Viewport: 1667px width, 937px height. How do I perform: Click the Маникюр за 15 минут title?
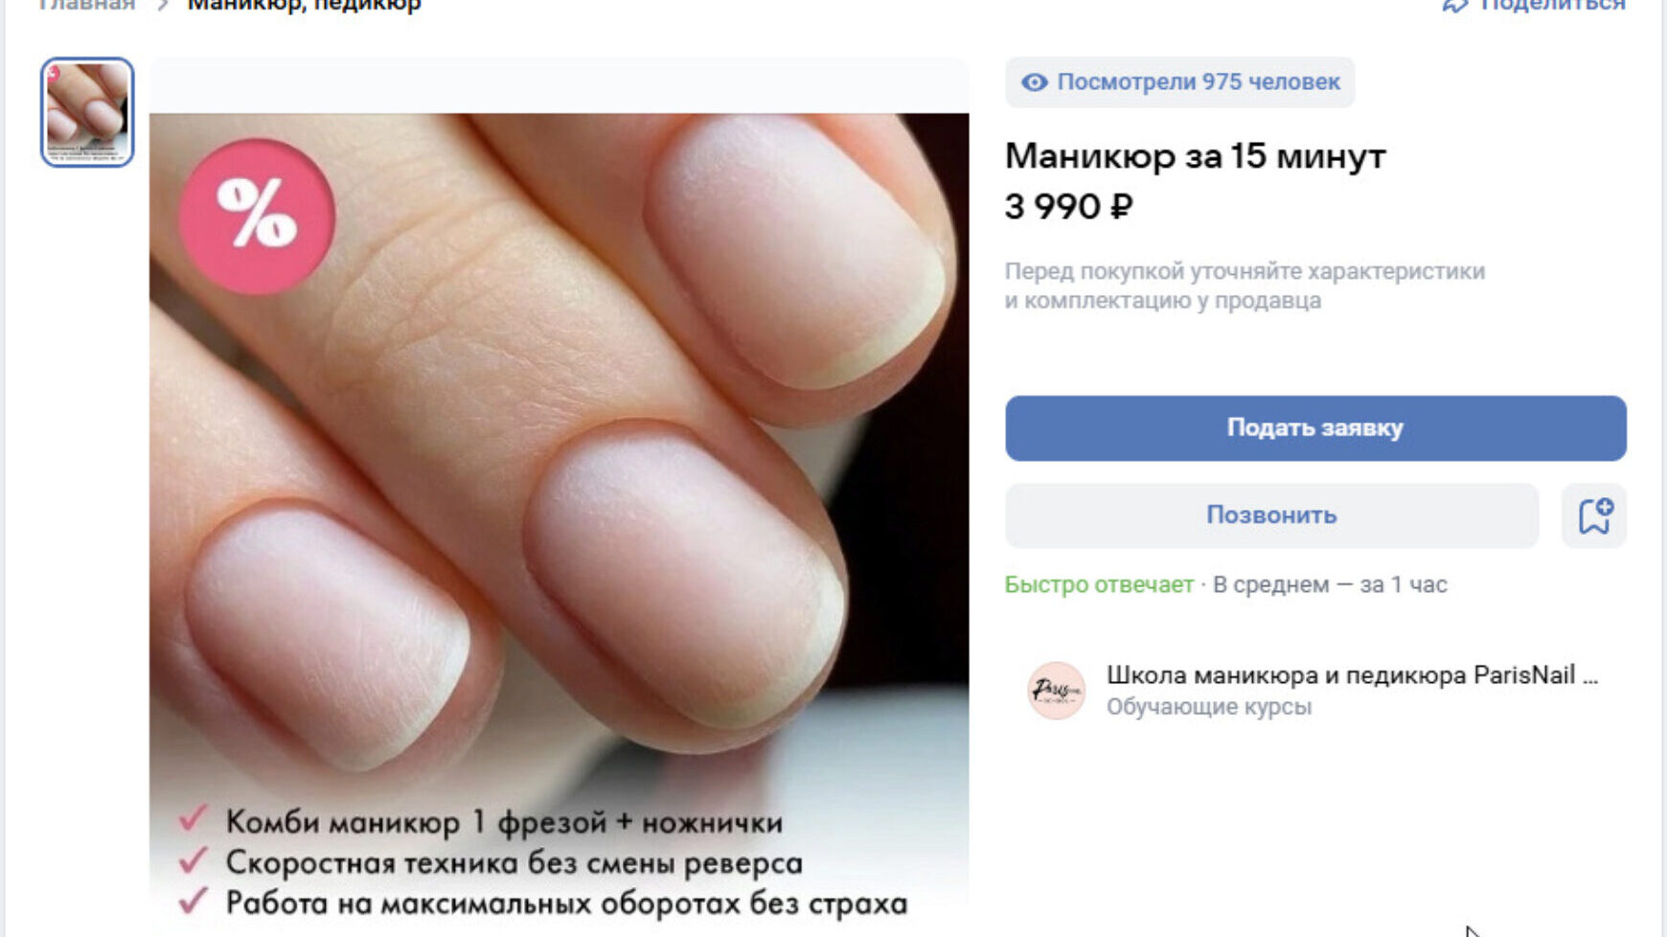click(1195, 156)
